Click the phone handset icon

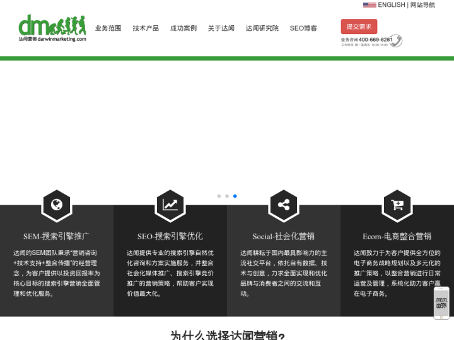396,40
